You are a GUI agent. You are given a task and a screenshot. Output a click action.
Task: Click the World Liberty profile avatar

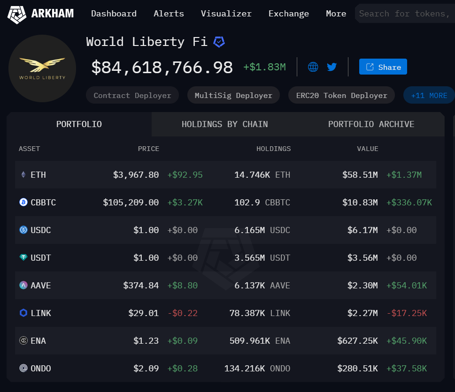tap(42, 68)
